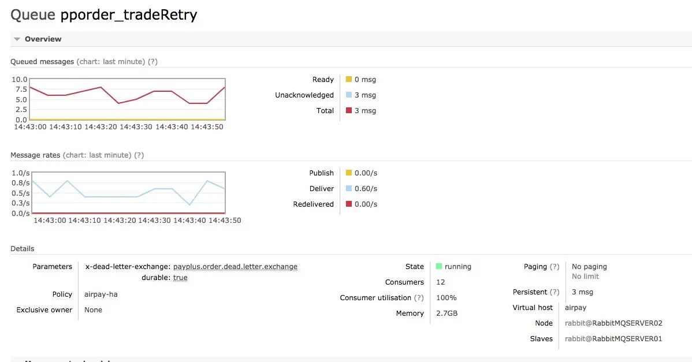This screenshot has height=362, width=692.
Task: Select the Ready count 0 msg
Action: (x=366, y=80)
